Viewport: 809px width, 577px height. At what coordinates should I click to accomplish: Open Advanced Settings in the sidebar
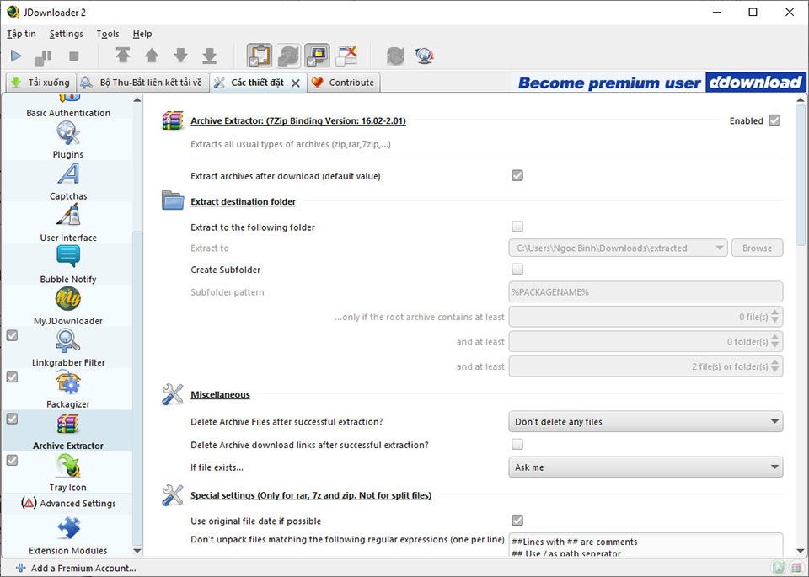pos(67,503)
